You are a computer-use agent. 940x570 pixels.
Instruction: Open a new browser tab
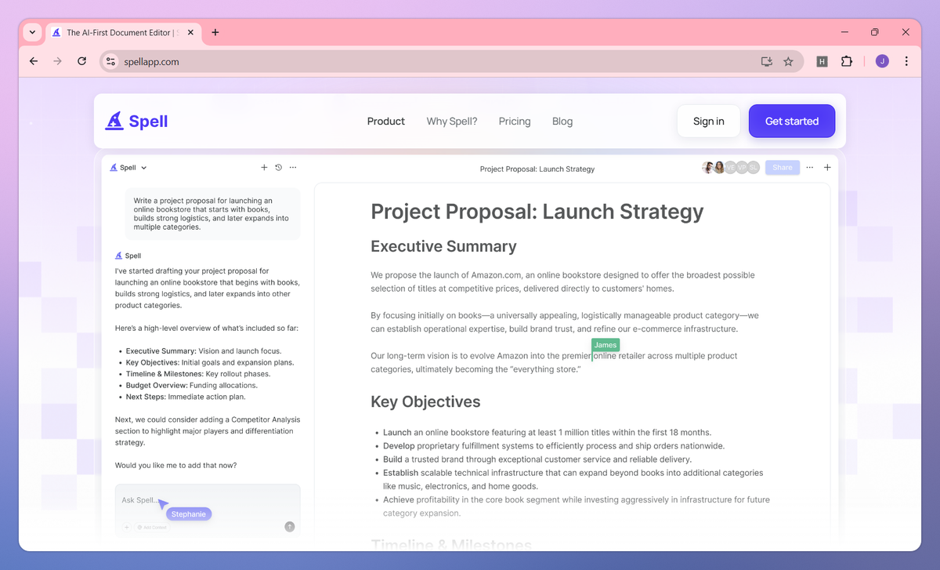[x=215, y=32]
